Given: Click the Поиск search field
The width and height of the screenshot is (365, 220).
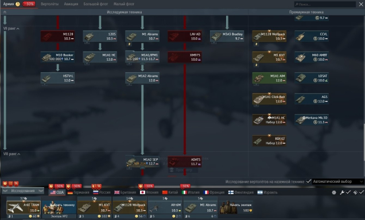Looking at the screenshot, I should pyautogui.click(x=325, y=4).
